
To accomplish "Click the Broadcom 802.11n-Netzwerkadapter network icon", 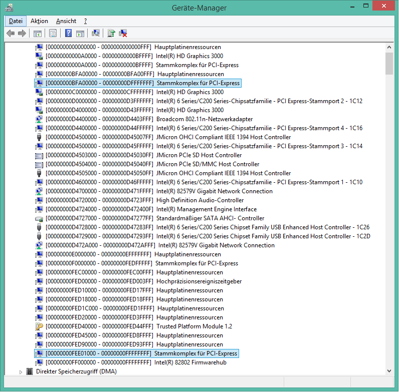I will coord(39,119).
